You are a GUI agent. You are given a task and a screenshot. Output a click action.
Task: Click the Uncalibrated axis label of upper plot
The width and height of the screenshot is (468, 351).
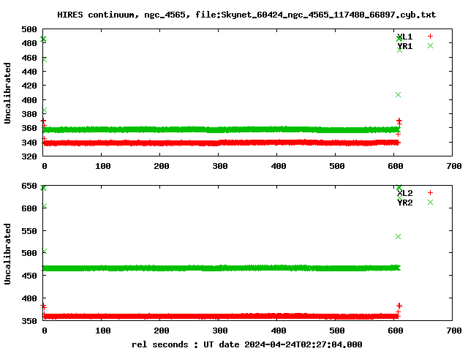point(7,93)
